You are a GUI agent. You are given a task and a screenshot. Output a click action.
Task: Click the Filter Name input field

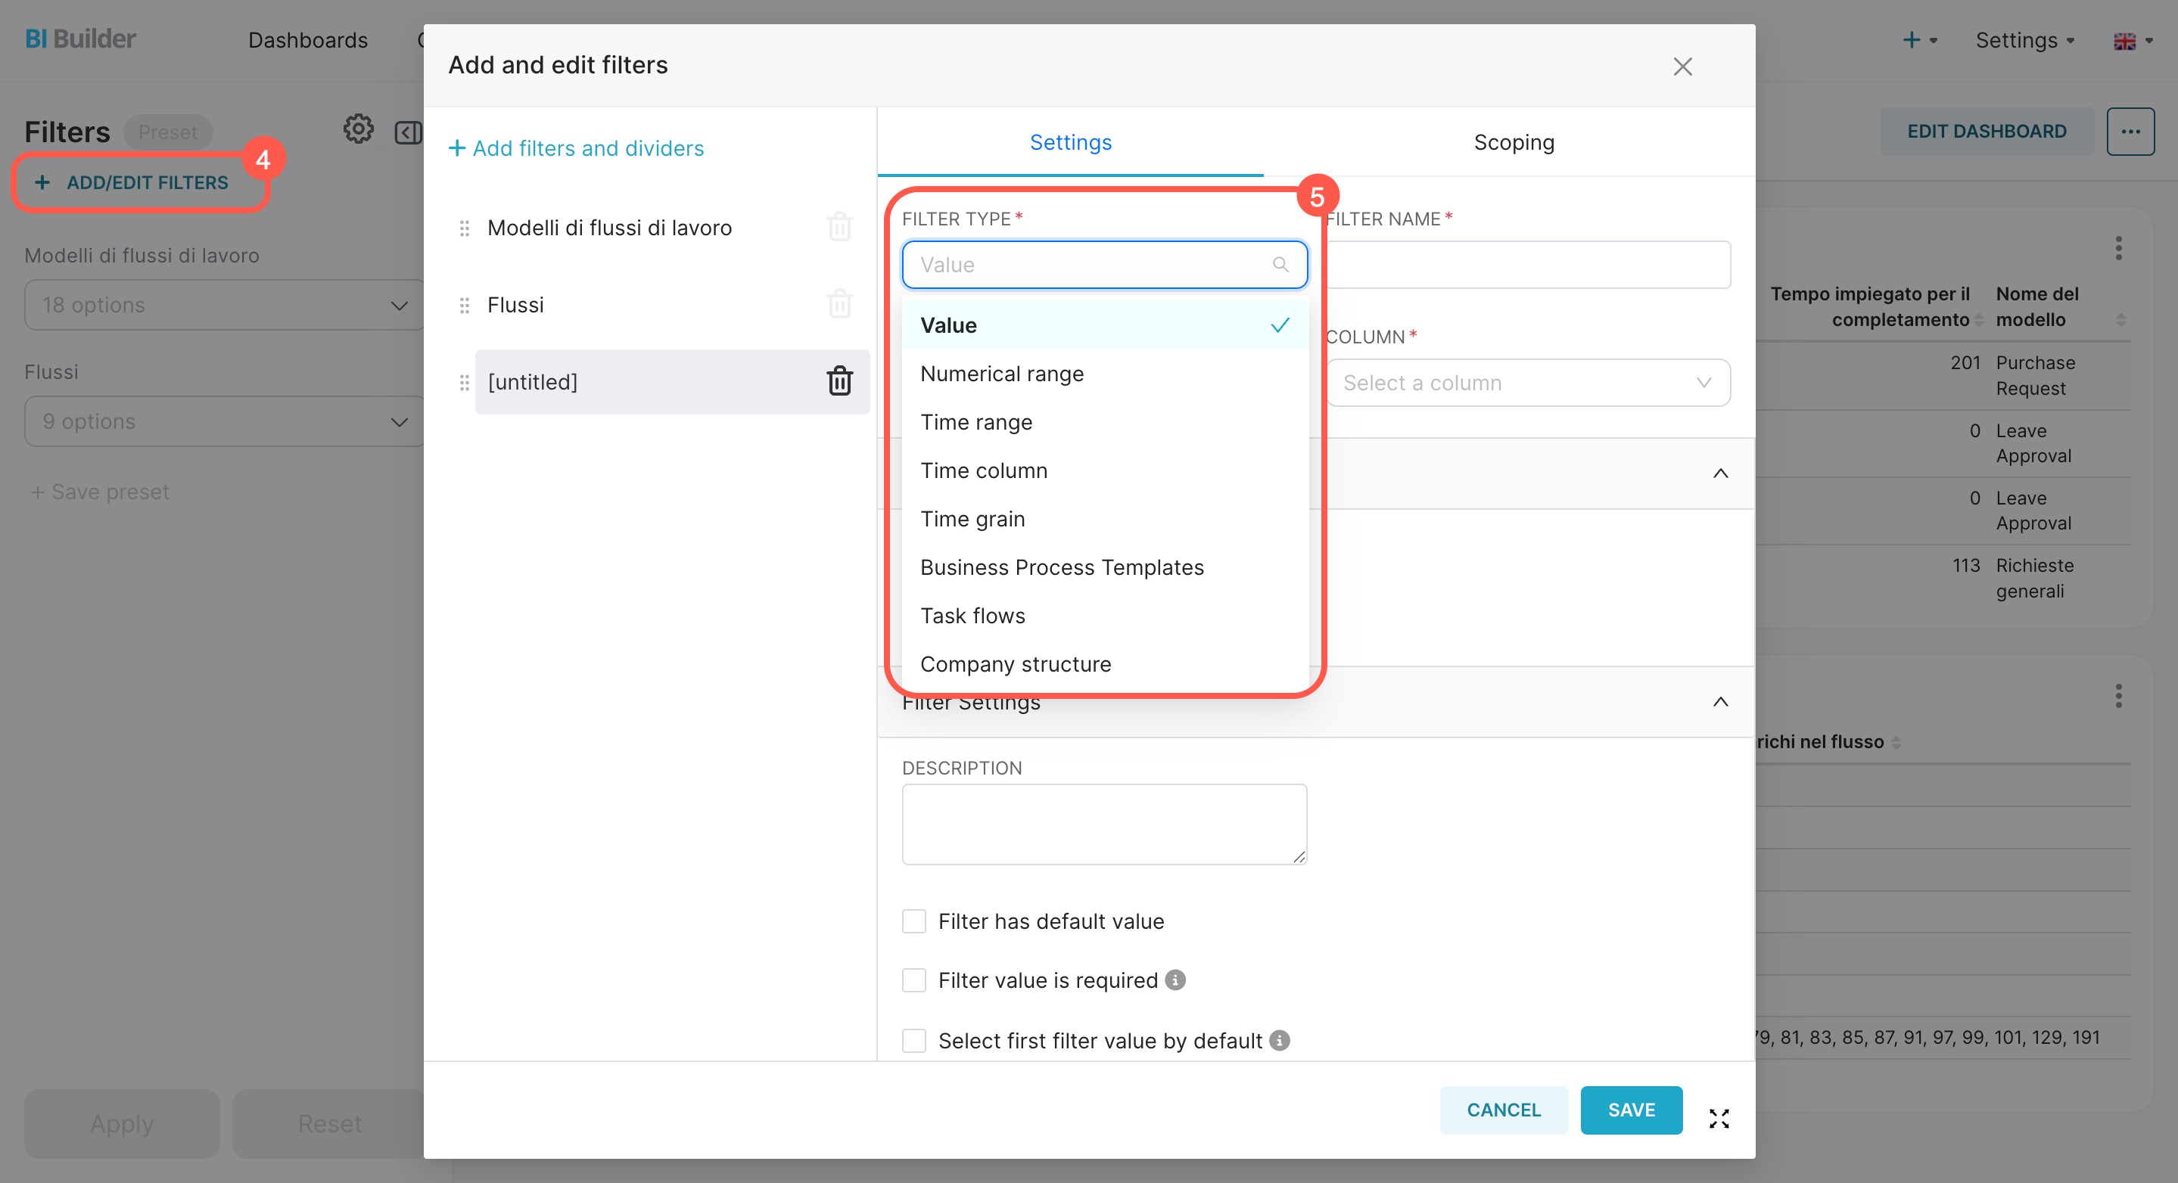click(1527, 265)
